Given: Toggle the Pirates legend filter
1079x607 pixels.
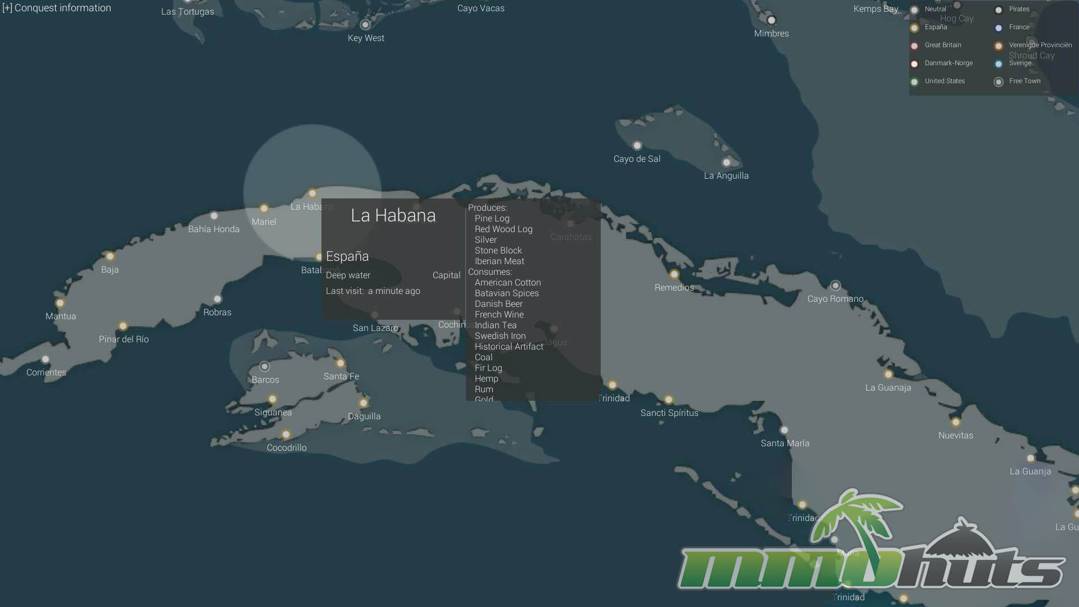Looking at the screenshot, I should pyautogui.click(x=1019, y=9).
